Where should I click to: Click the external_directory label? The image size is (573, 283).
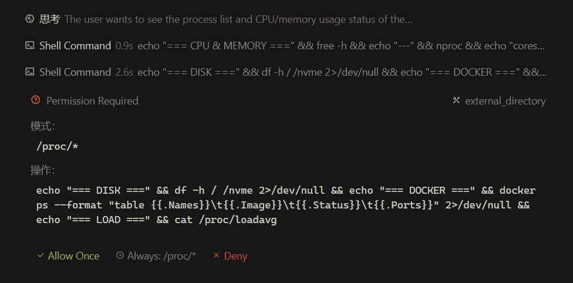pos(505,101)
